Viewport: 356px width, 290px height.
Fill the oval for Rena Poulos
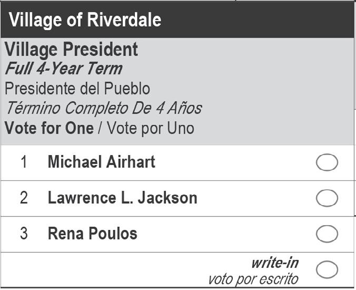point(327,234)
